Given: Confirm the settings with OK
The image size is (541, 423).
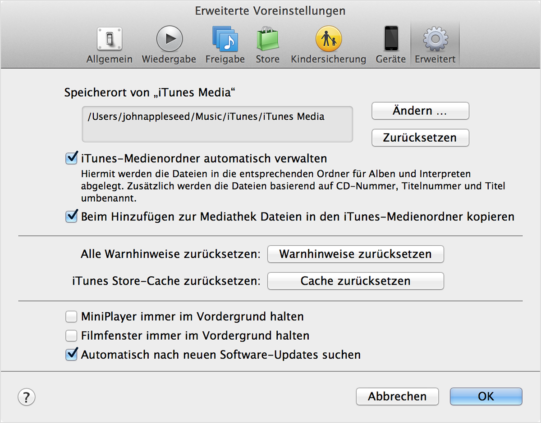Looking at the screenshot, I should (486, 396).
